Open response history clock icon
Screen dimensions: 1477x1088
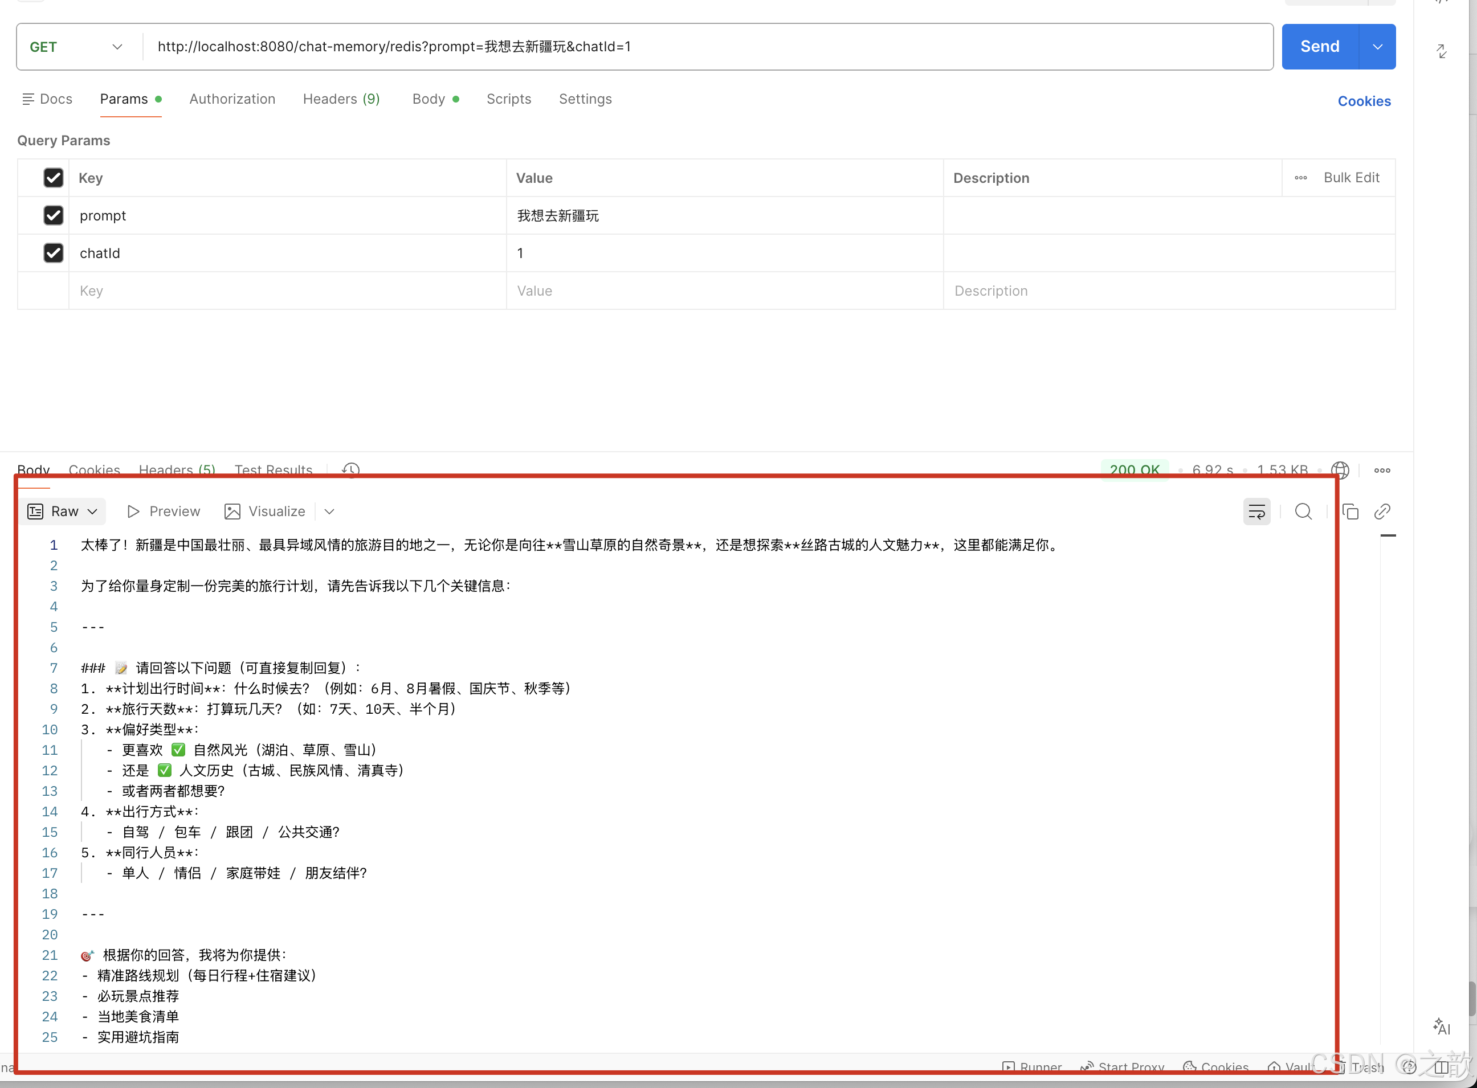tap(350, 469)
